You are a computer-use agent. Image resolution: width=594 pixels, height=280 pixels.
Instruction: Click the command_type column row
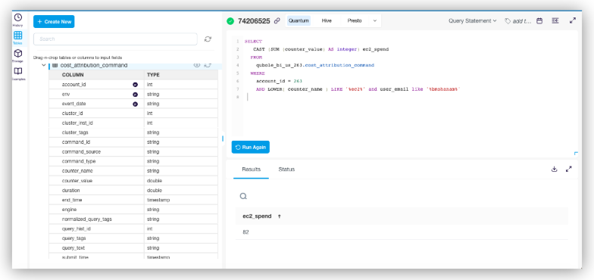[x=133, y=162]
